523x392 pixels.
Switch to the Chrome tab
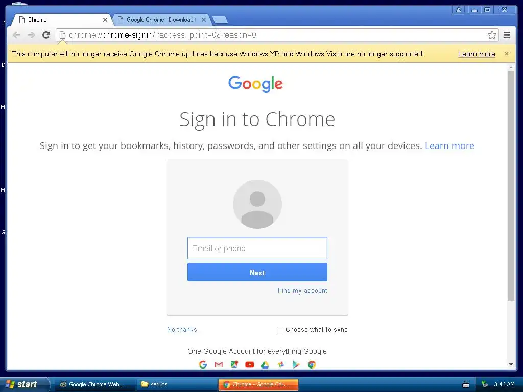click(62, 20)
